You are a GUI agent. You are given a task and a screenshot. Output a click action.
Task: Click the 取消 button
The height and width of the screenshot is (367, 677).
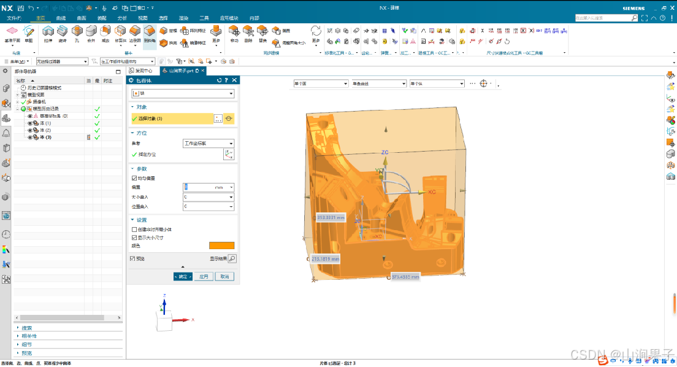coord(224,276)
